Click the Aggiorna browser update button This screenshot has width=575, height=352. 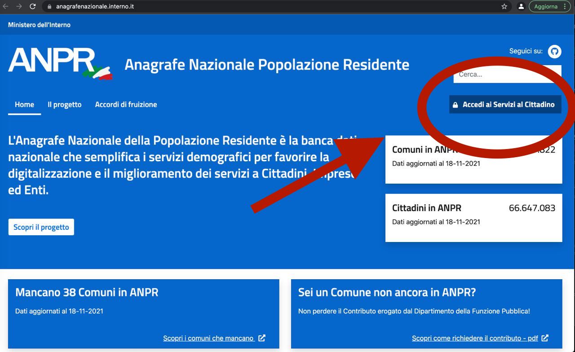pos(546,7)
